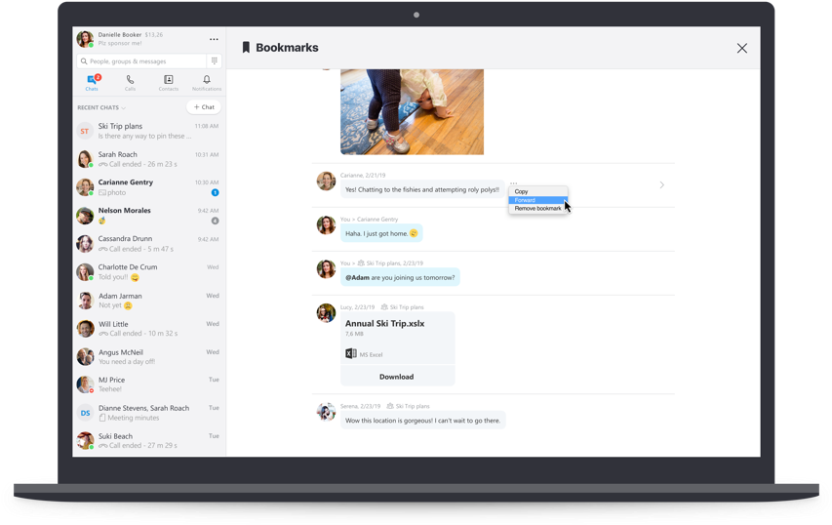
Task: Click Danielle Booker's profile avatar
Action: [85, 39]
